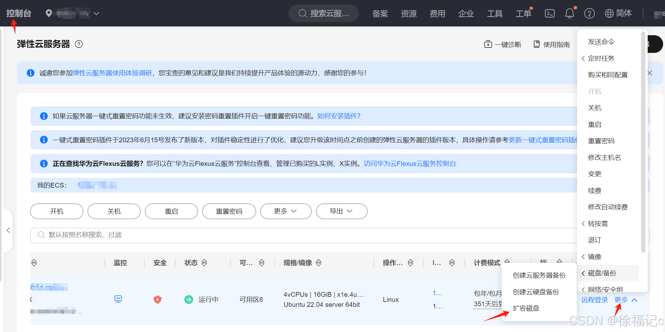Sort by the first name column
The width and height of the screenshot is (665, 332).
pos(34,263)
